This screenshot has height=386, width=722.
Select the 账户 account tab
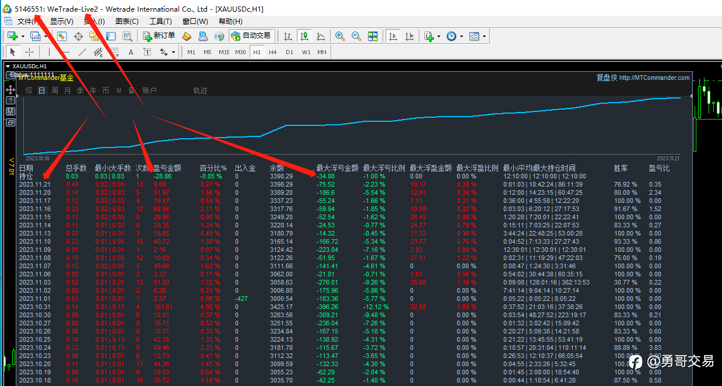pos(150,90)
